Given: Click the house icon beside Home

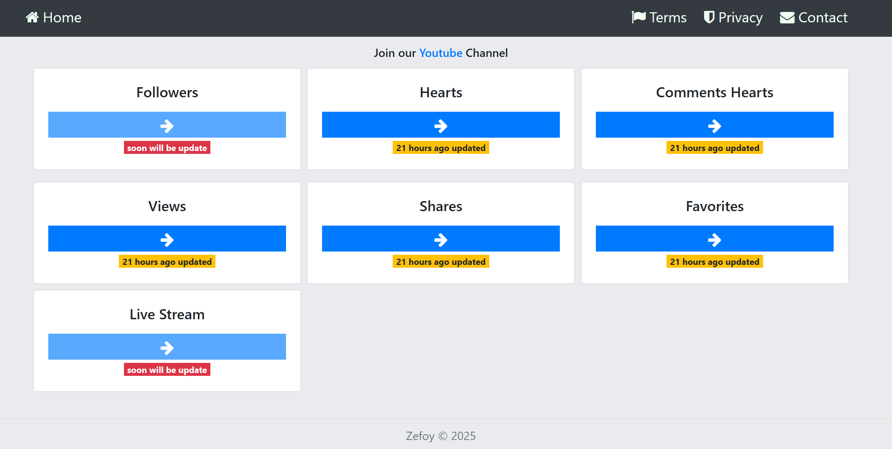Looking at the screenshot, I should pos(32,17).
